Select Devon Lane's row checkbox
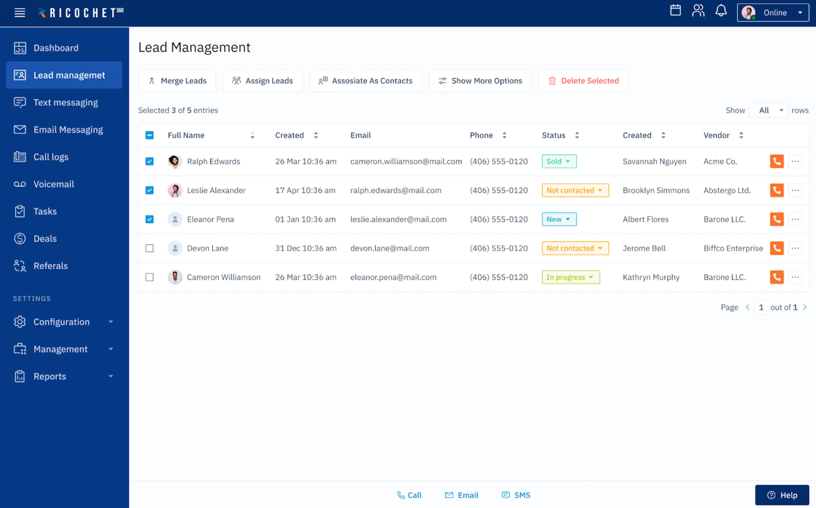 [x=149, y=248]
